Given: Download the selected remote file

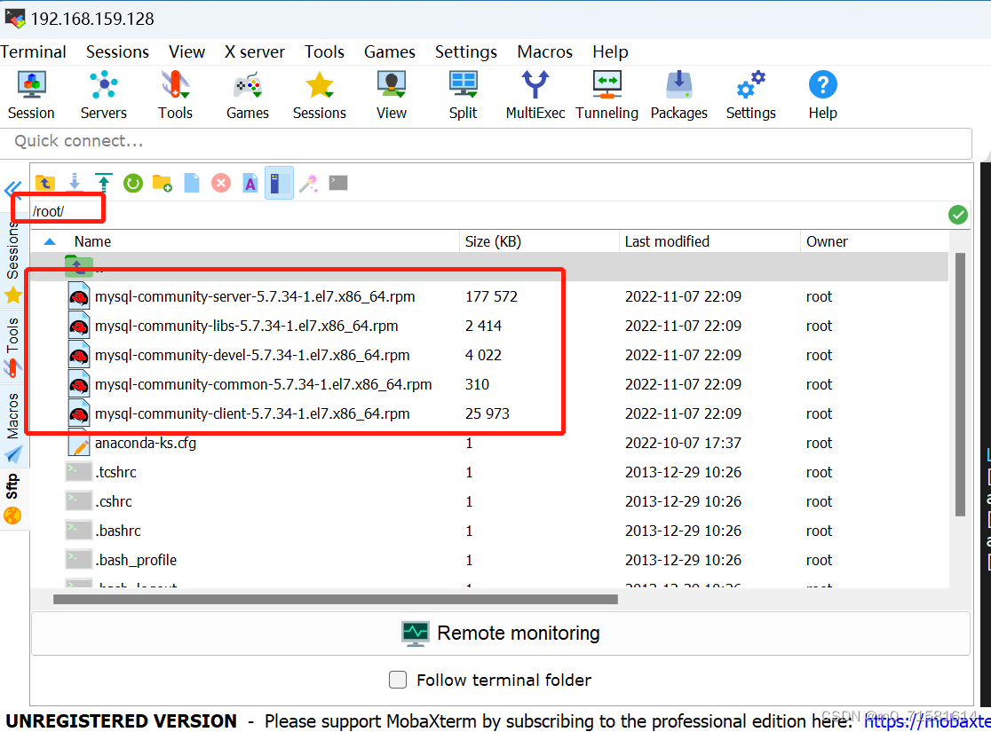Looking at the screenshot, I should click(x=75, y=183).
